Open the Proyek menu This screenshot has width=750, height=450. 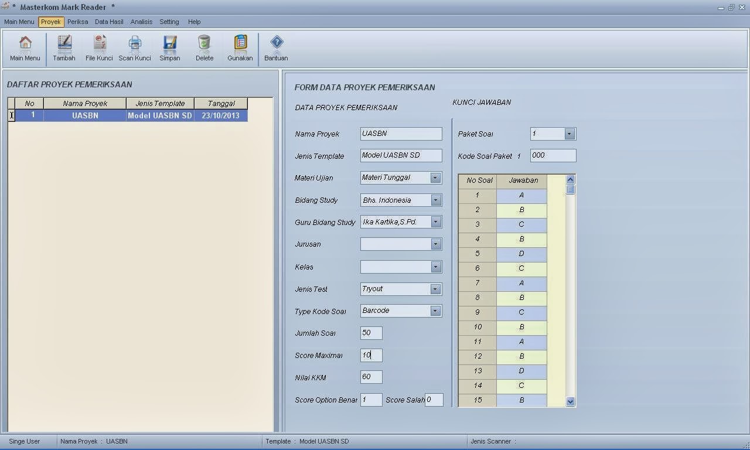point(51,22)
